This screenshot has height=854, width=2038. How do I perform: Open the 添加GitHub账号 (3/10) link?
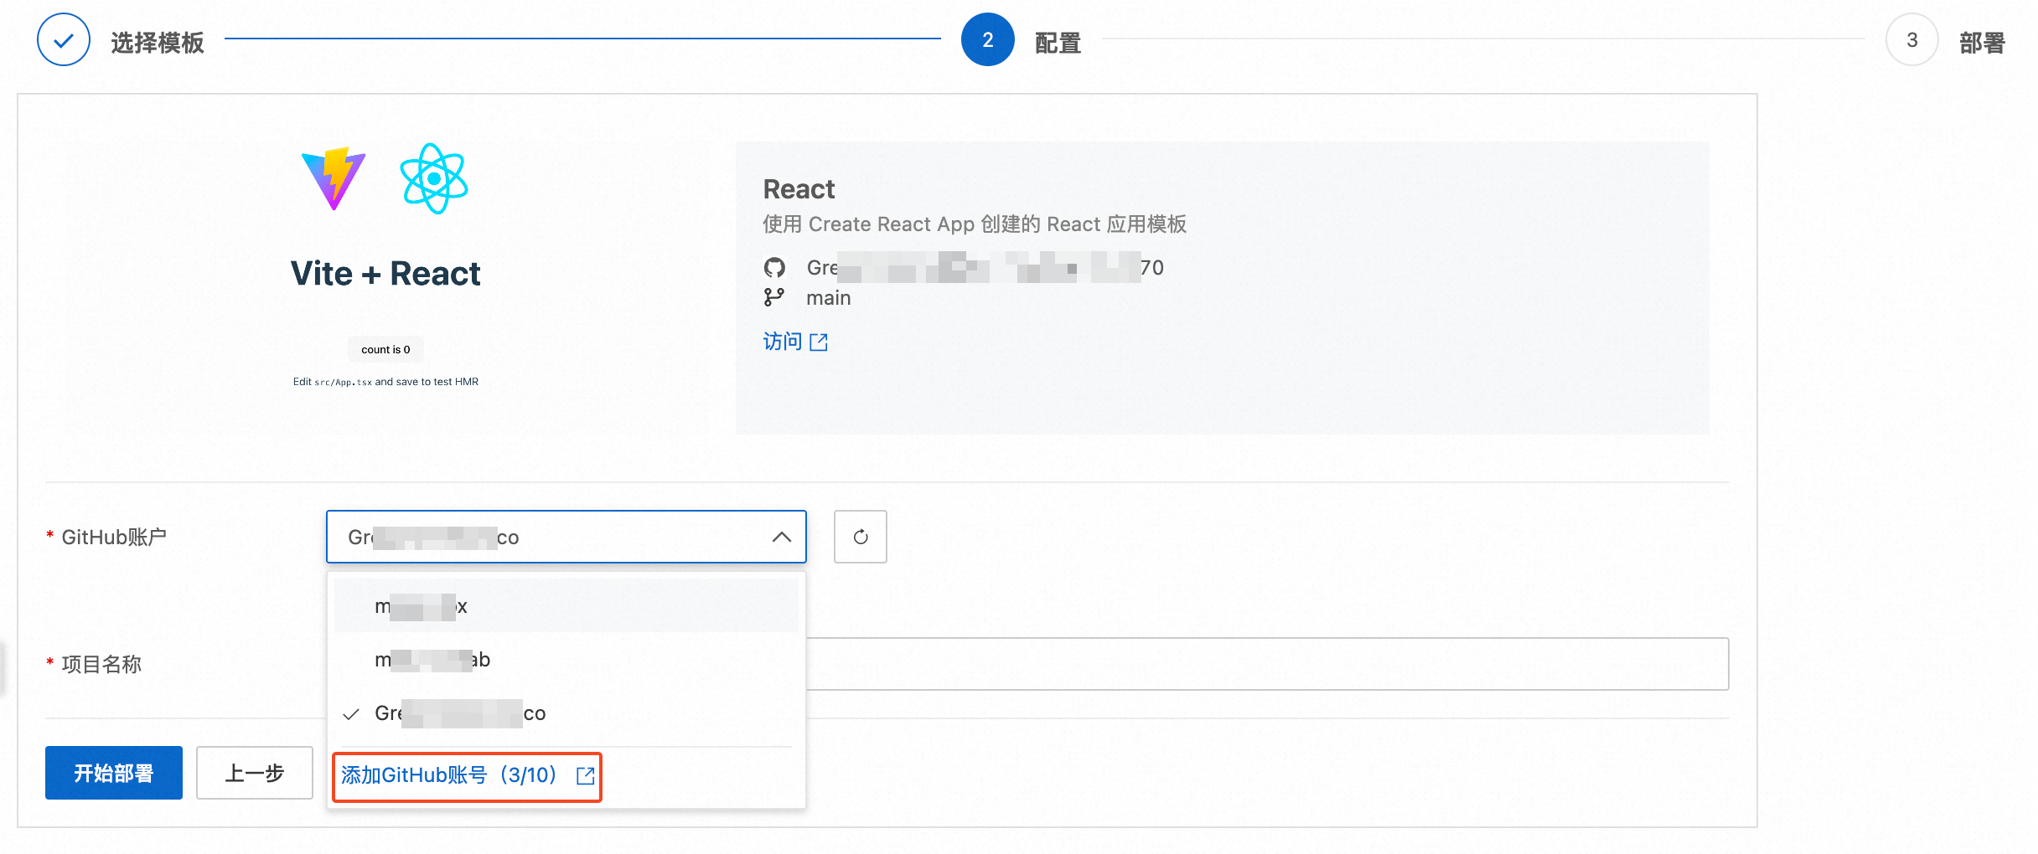click(467, 775)
